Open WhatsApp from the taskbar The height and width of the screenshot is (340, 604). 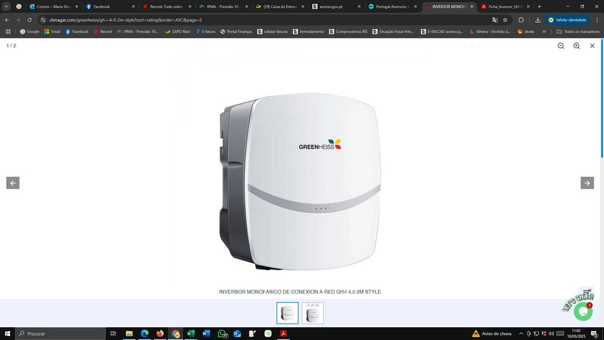pyautogui.click(x=222, y=333)
